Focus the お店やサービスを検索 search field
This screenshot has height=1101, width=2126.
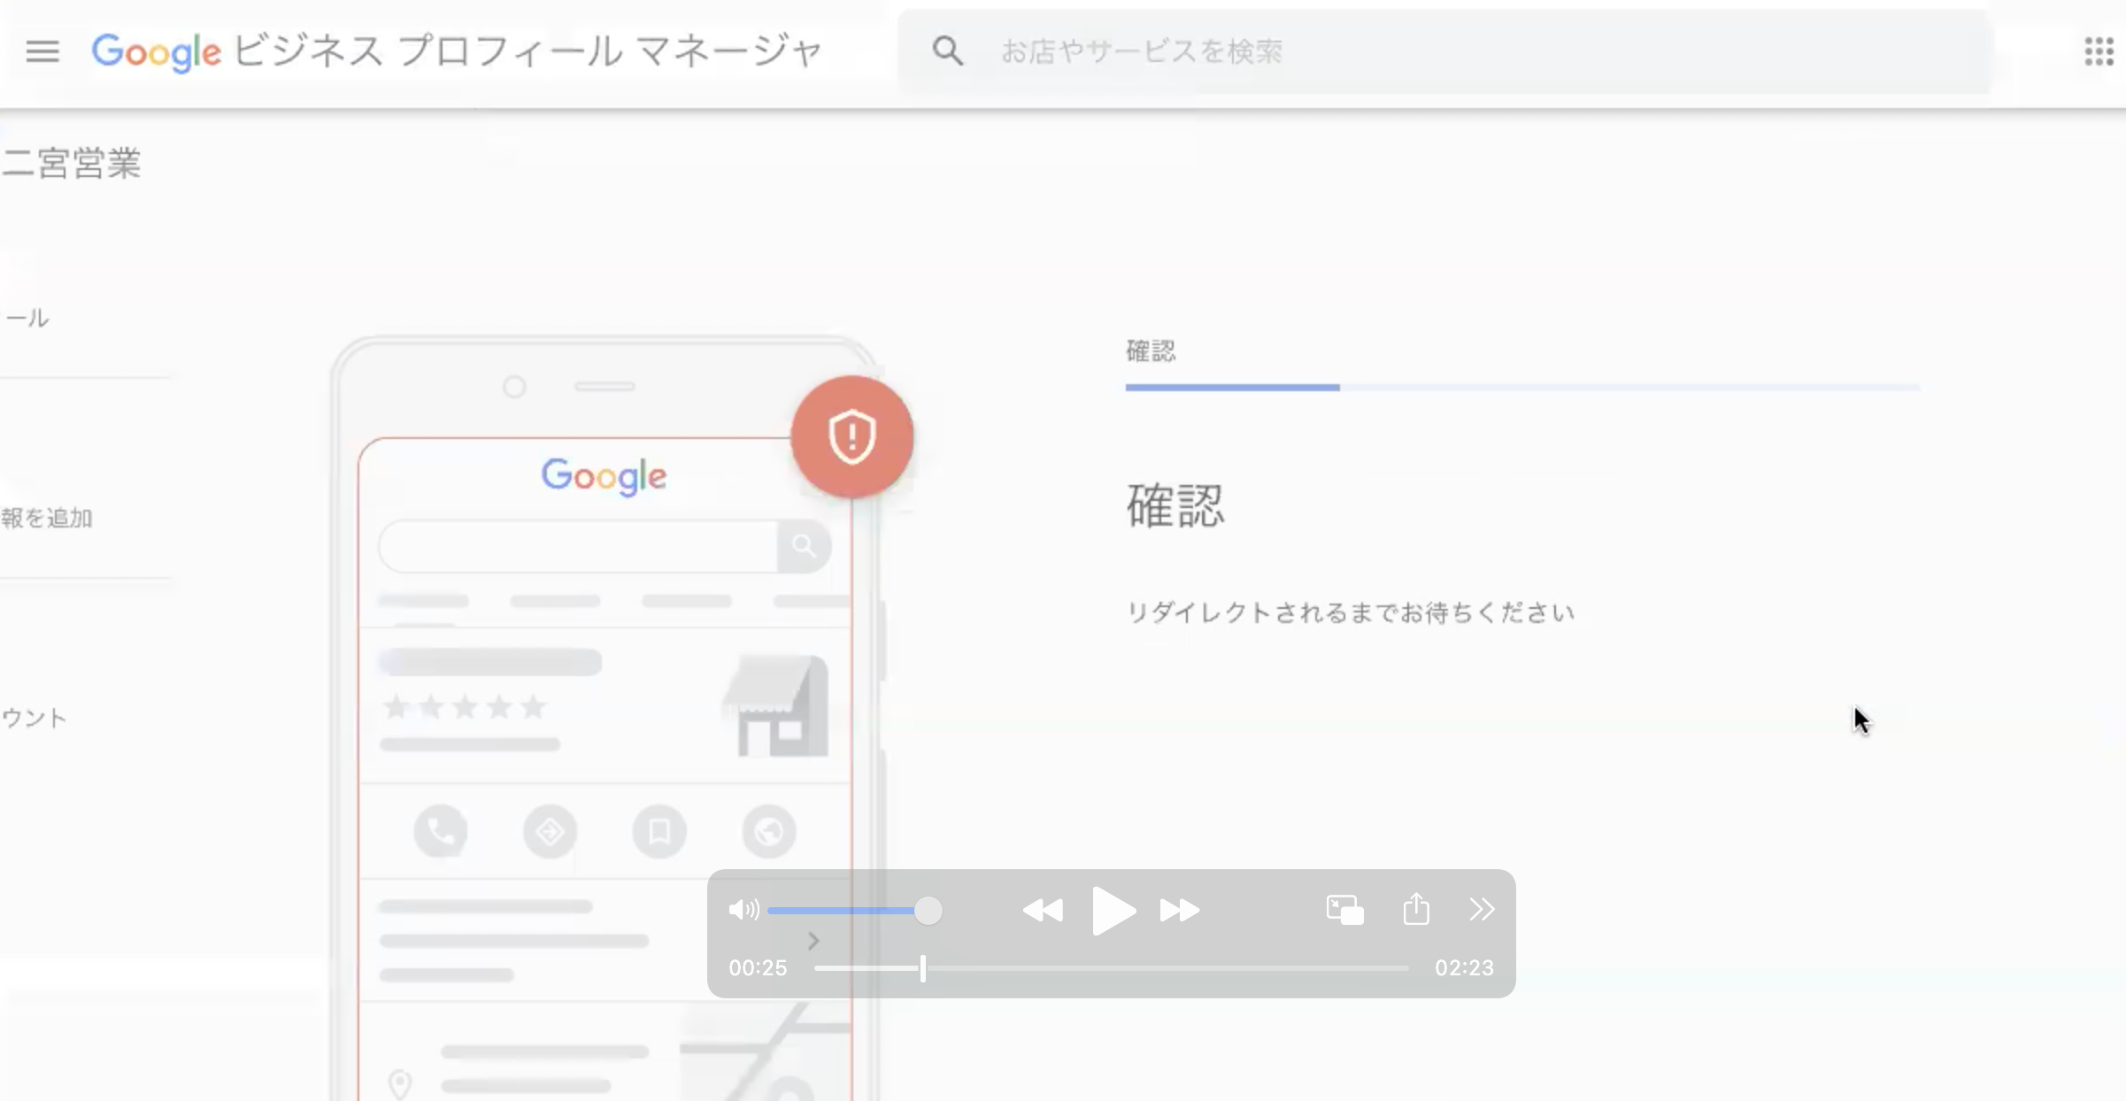(x=1446, y=51)
